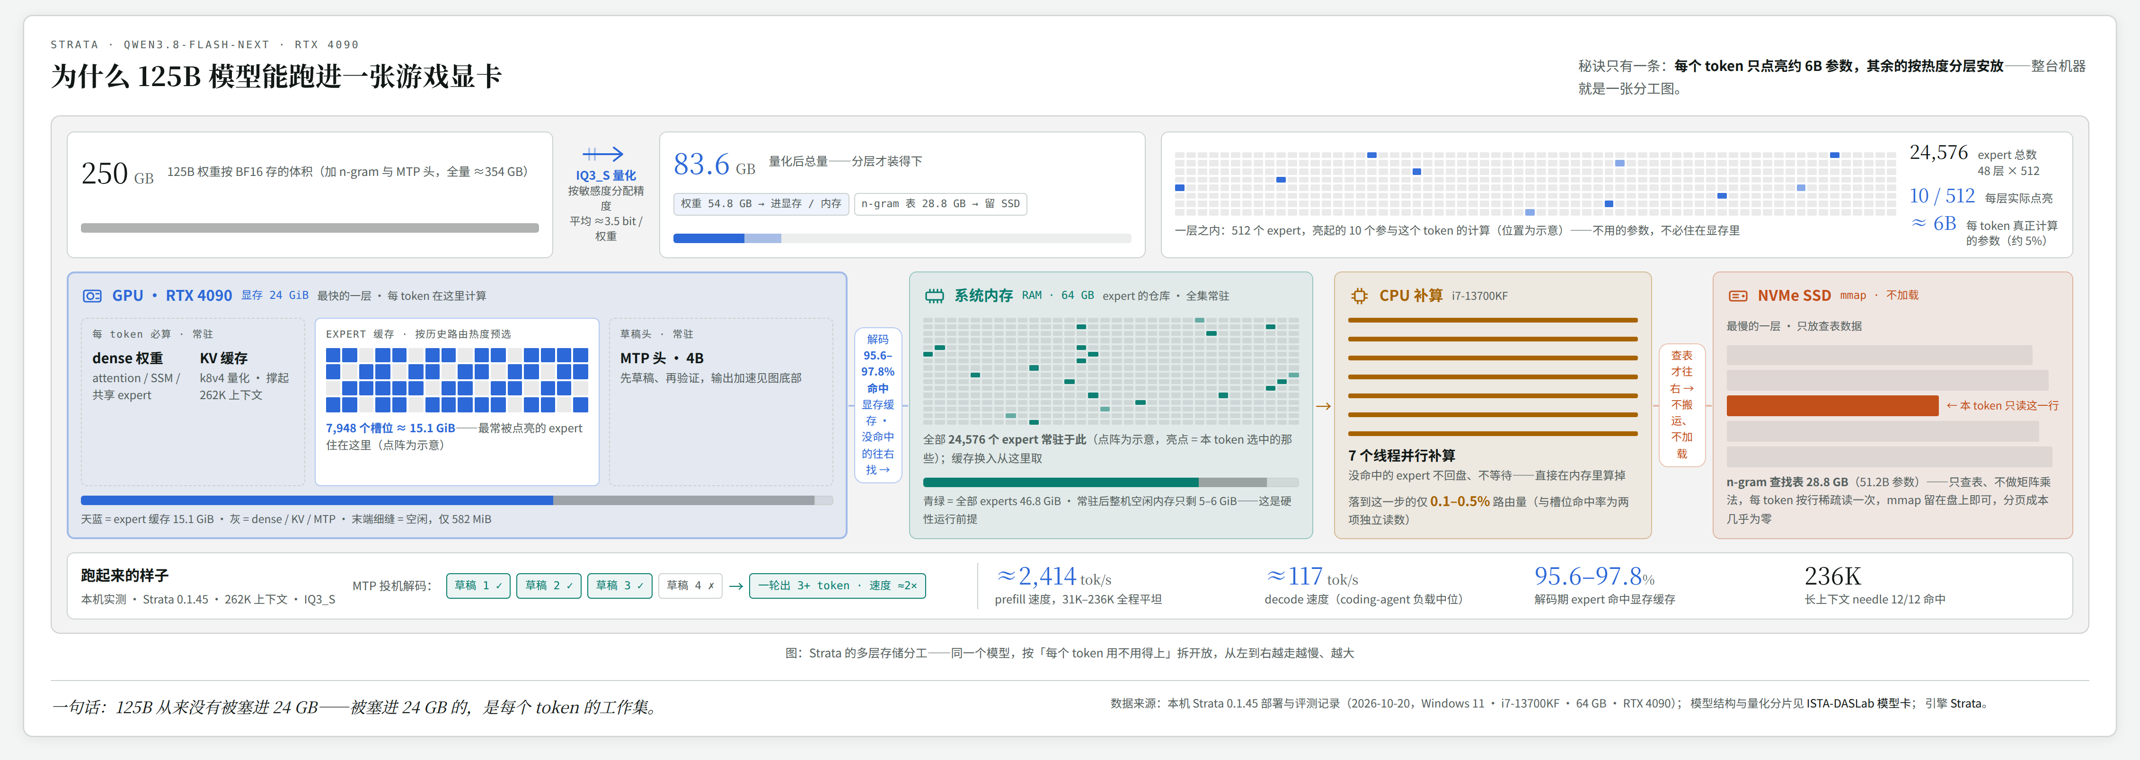Screen dimensions: 2140x760
Task: Click the blue EXPERT 缓存 slot grid
Action: coord(457,380)
